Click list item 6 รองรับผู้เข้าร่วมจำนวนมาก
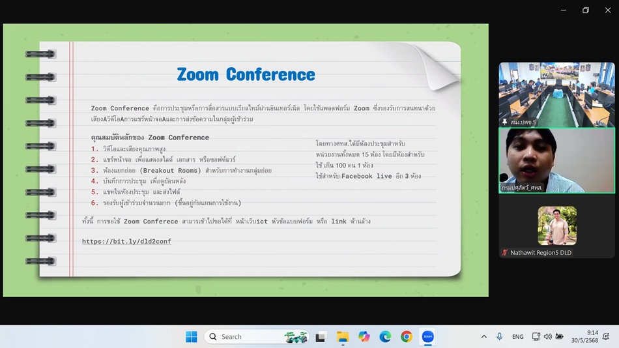This screenshot has width=619, height=348. click(x=172, y=203)
